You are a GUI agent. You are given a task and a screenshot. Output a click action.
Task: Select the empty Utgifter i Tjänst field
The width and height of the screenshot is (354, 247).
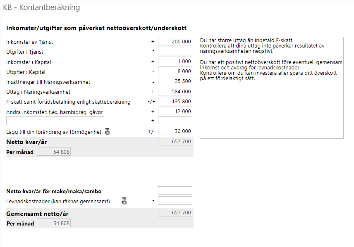(175, 51)
